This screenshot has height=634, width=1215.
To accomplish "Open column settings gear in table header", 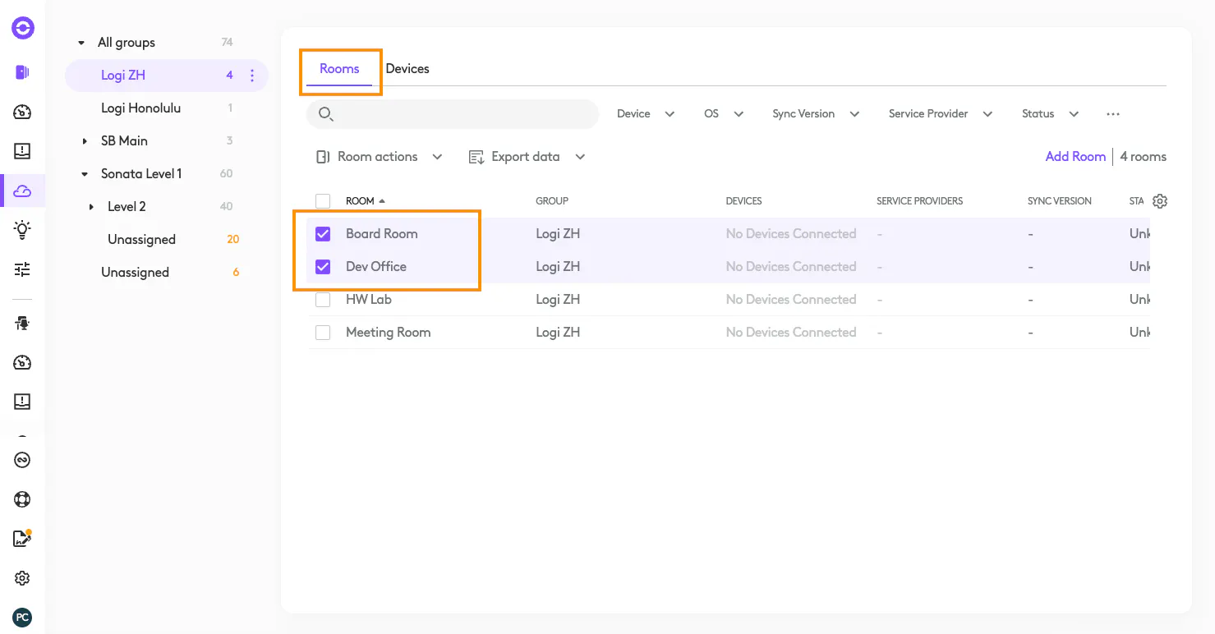I will click(1160, 201).
